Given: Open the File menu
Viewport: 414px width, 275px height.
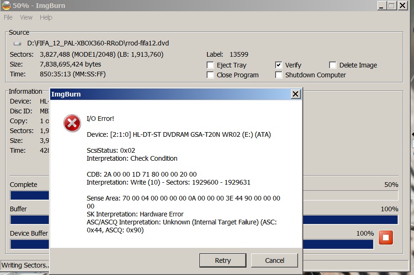Looking at the screenshot, I should click(8, 17).
